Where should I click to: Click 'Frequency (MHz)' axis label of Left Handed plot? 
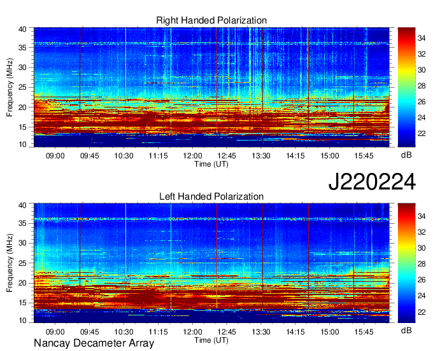coord(10,263)
